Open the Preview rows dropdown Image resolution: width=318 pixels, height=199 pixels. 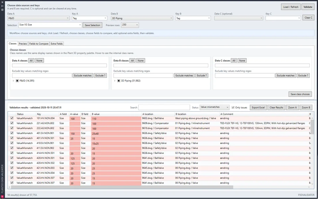130,25
